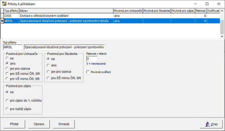225x131 pixels.
Task: Set Povinná pro Studenta to 'ano'
Action: (48, 65)
